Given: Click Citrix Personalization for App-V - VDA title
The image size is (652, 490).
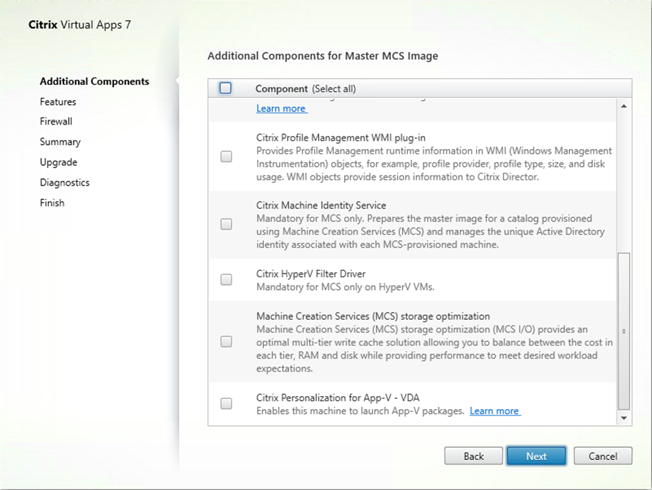Looking at the screenshot, I should point(338,397).
